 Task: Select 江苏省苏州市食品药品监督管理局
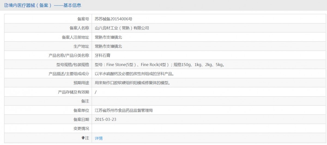124,110
